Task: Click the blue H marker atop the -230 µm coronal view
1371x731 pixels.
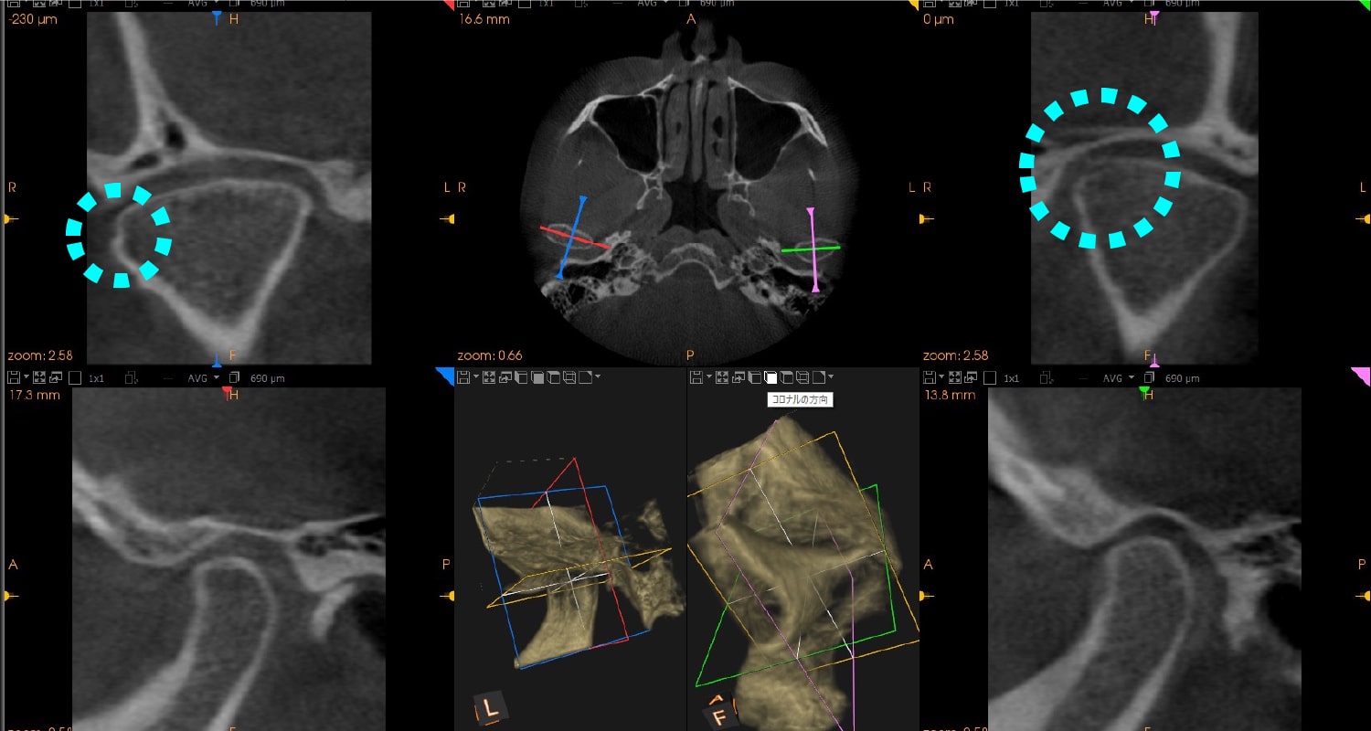Action: (217, 17)
